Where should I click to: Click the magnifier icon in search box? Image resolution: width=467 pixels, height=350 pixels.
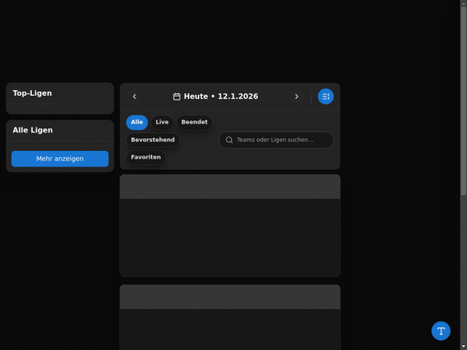pyautogui.click(x=229, y=140)
